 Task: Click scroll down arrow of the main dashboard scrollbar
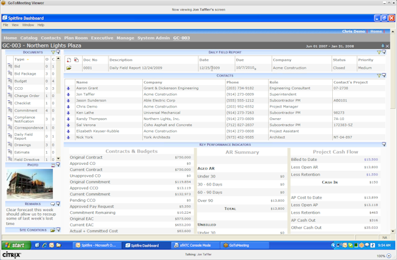tap(392, 231)
